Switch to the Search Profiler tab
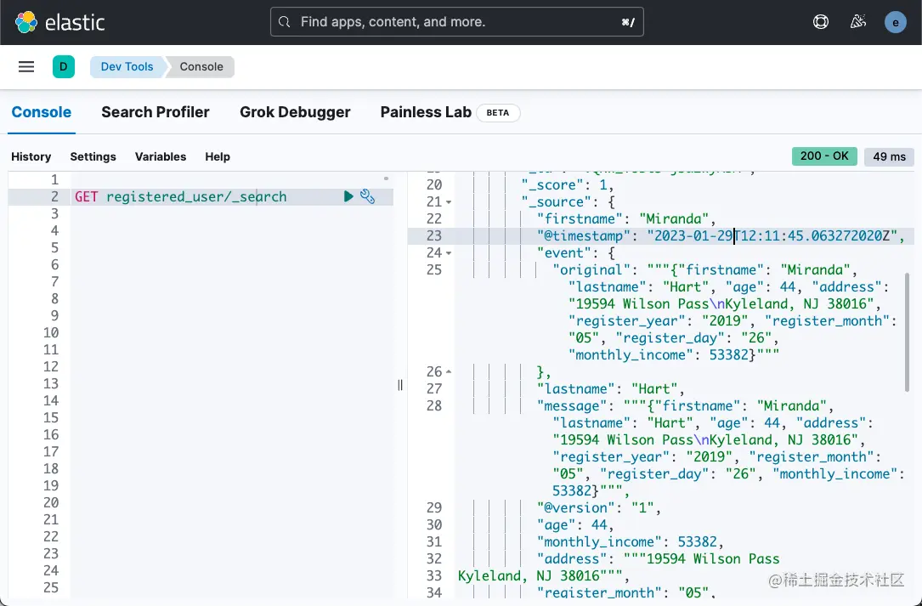 pyautogui.click(x=156, y=112)
